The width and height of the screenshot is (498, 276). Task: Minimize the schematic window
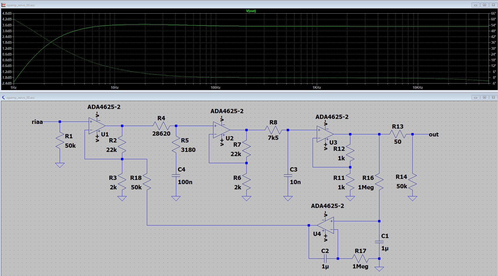click(x=475, y=97)
